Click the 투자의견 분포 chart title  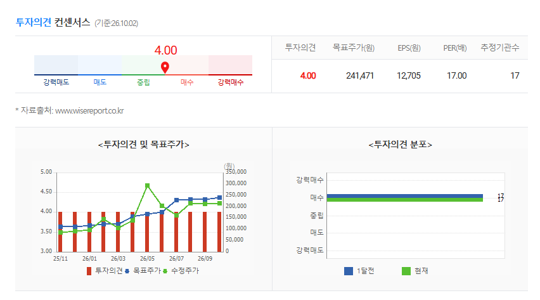[x=400, y=145]
